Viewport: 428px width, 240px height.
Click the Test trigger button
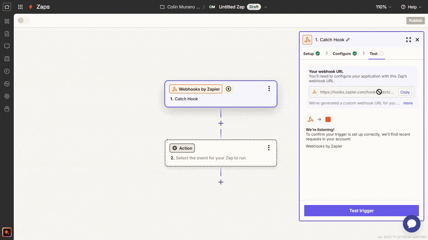pyautogui.click(x=362, y=211)
